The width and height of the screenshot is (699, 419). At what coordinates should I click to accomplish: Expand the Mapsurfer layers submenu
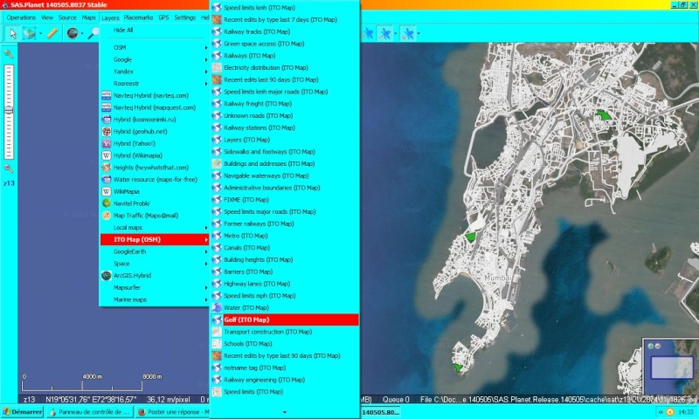155,288
